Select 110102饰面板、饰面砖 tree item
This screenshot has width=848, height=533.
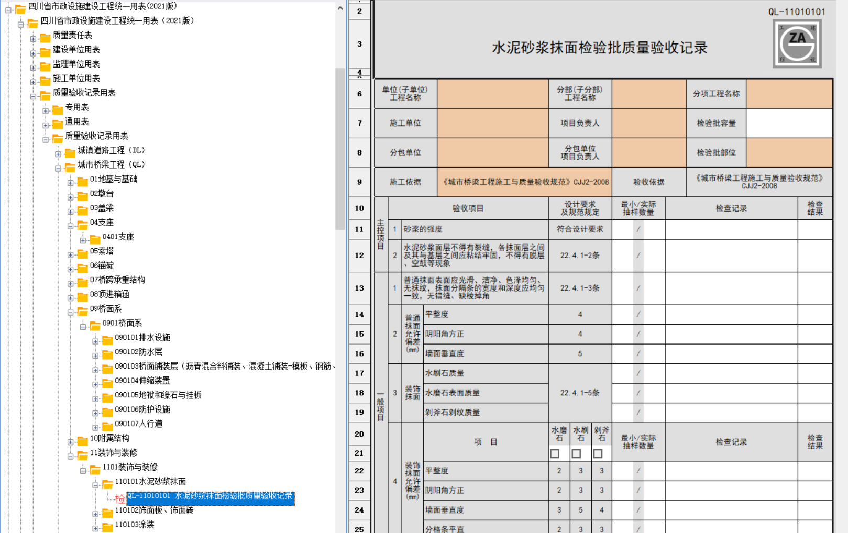click(153, 510)
